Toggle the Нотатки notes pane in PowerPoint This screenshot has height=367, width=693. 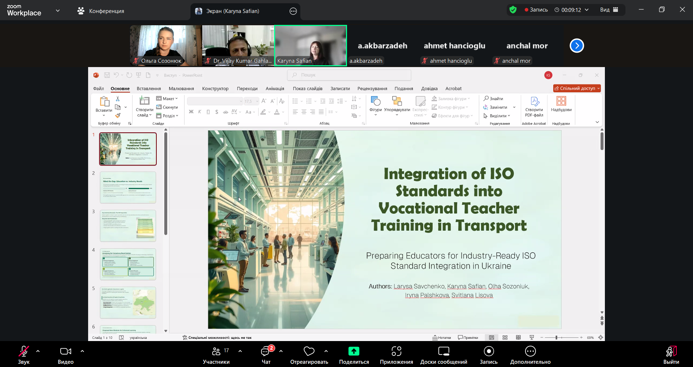click(x=442, y=337)
